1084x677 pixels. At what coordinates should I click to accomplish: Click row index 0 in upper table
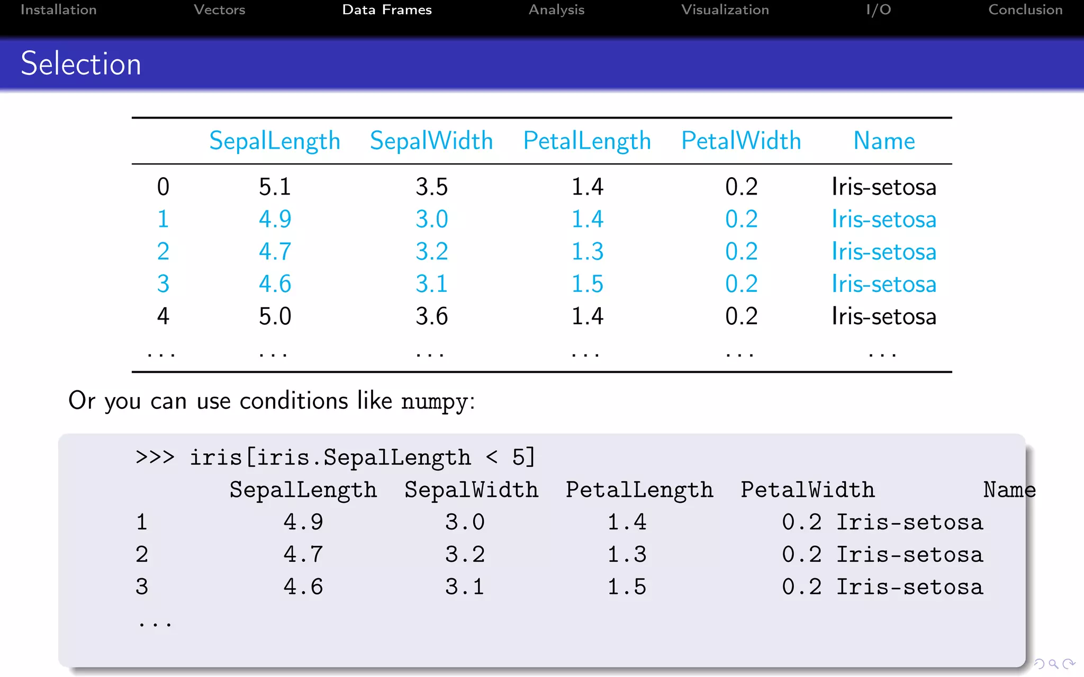coord(163,187)
